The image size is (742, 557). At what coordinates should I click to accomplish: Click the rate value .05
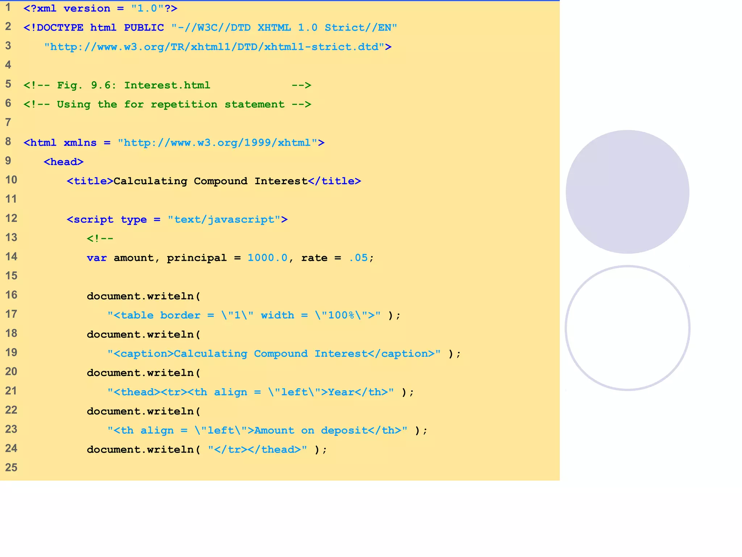tap(358, 258)
